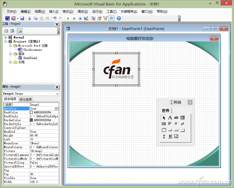Switch to the 按字母序 properties tab
This screenshot has width=234, height=188.
(x=10, y=99)
